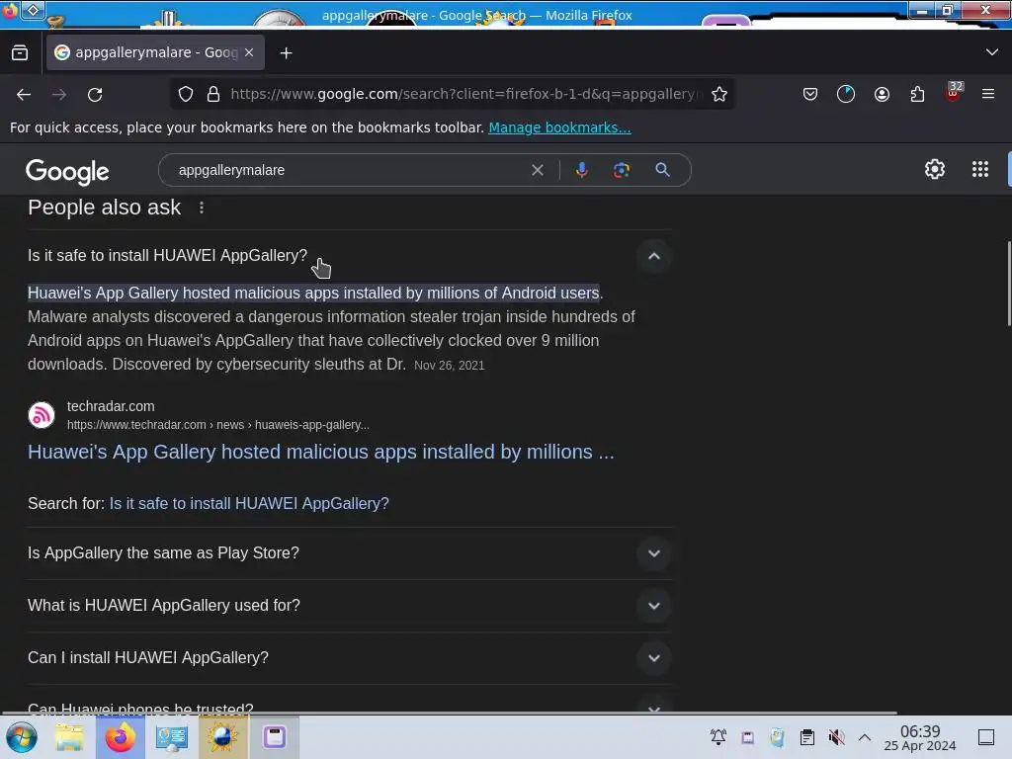Click the horizontal scrollbar at bottom
1012x759 pixels.
449,714
